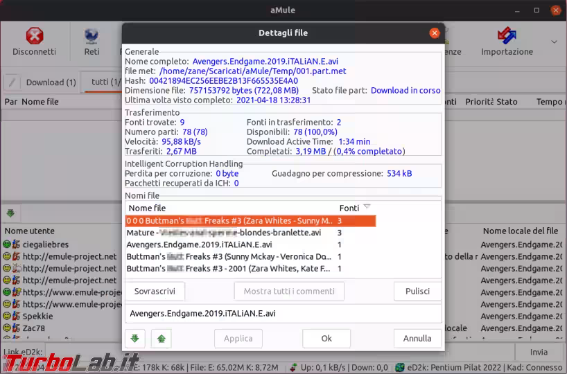Open the Importazione toolbar icon
This screenshot has height=374, width=567.
coord(507,41)
